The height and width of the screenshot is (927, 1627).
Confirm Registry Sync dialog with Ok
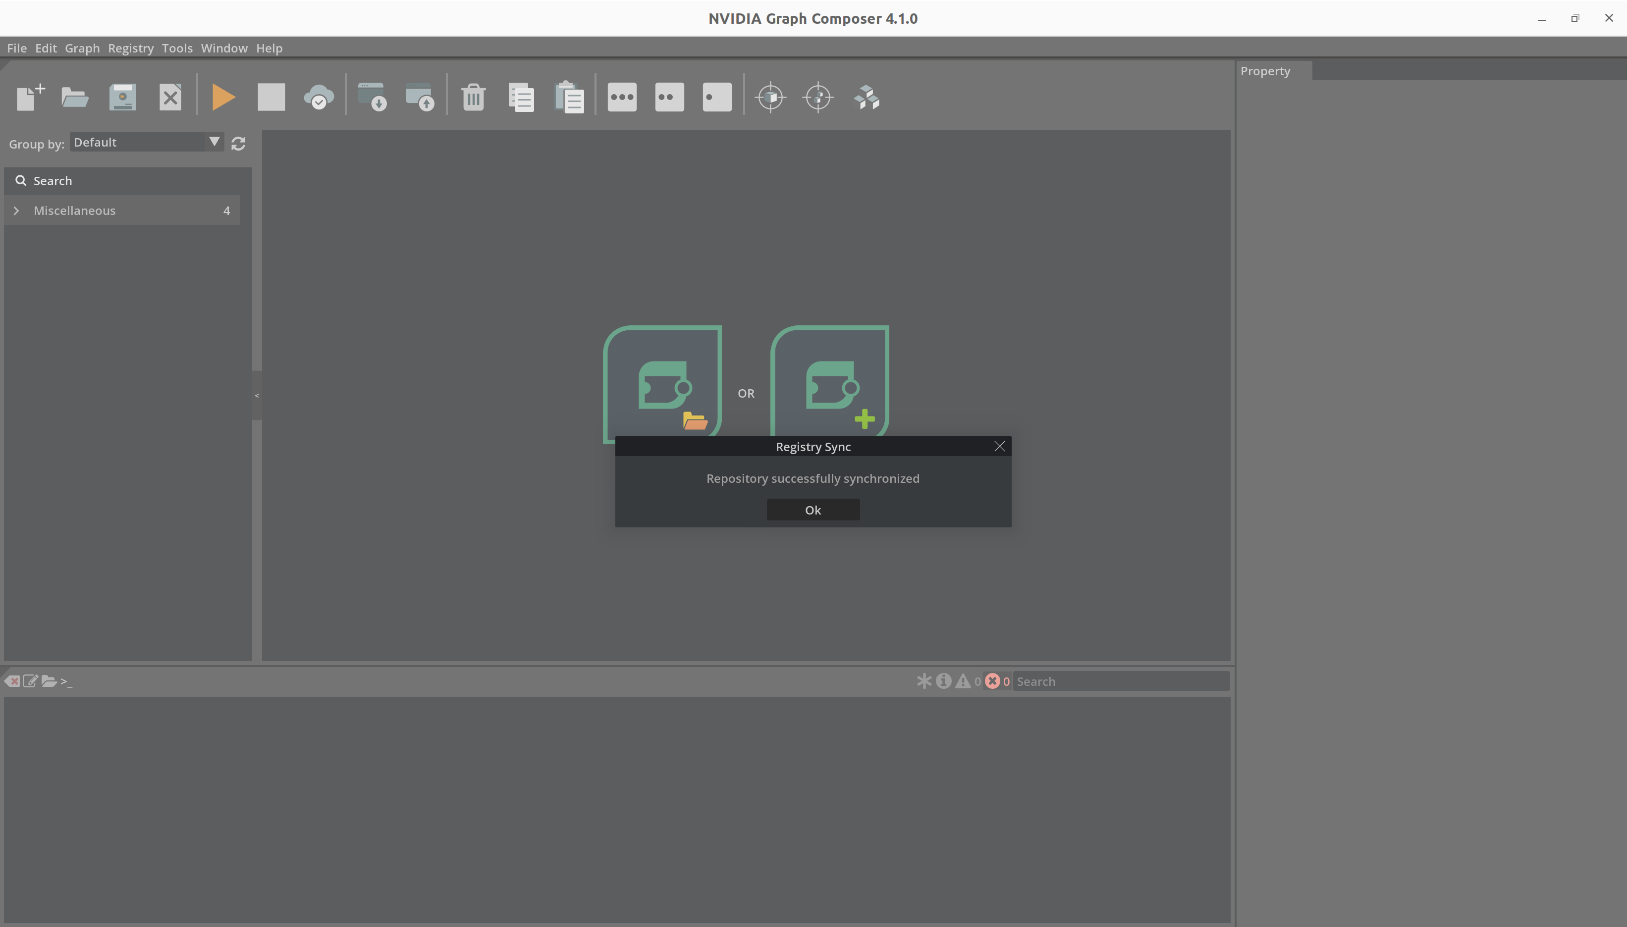813,510
